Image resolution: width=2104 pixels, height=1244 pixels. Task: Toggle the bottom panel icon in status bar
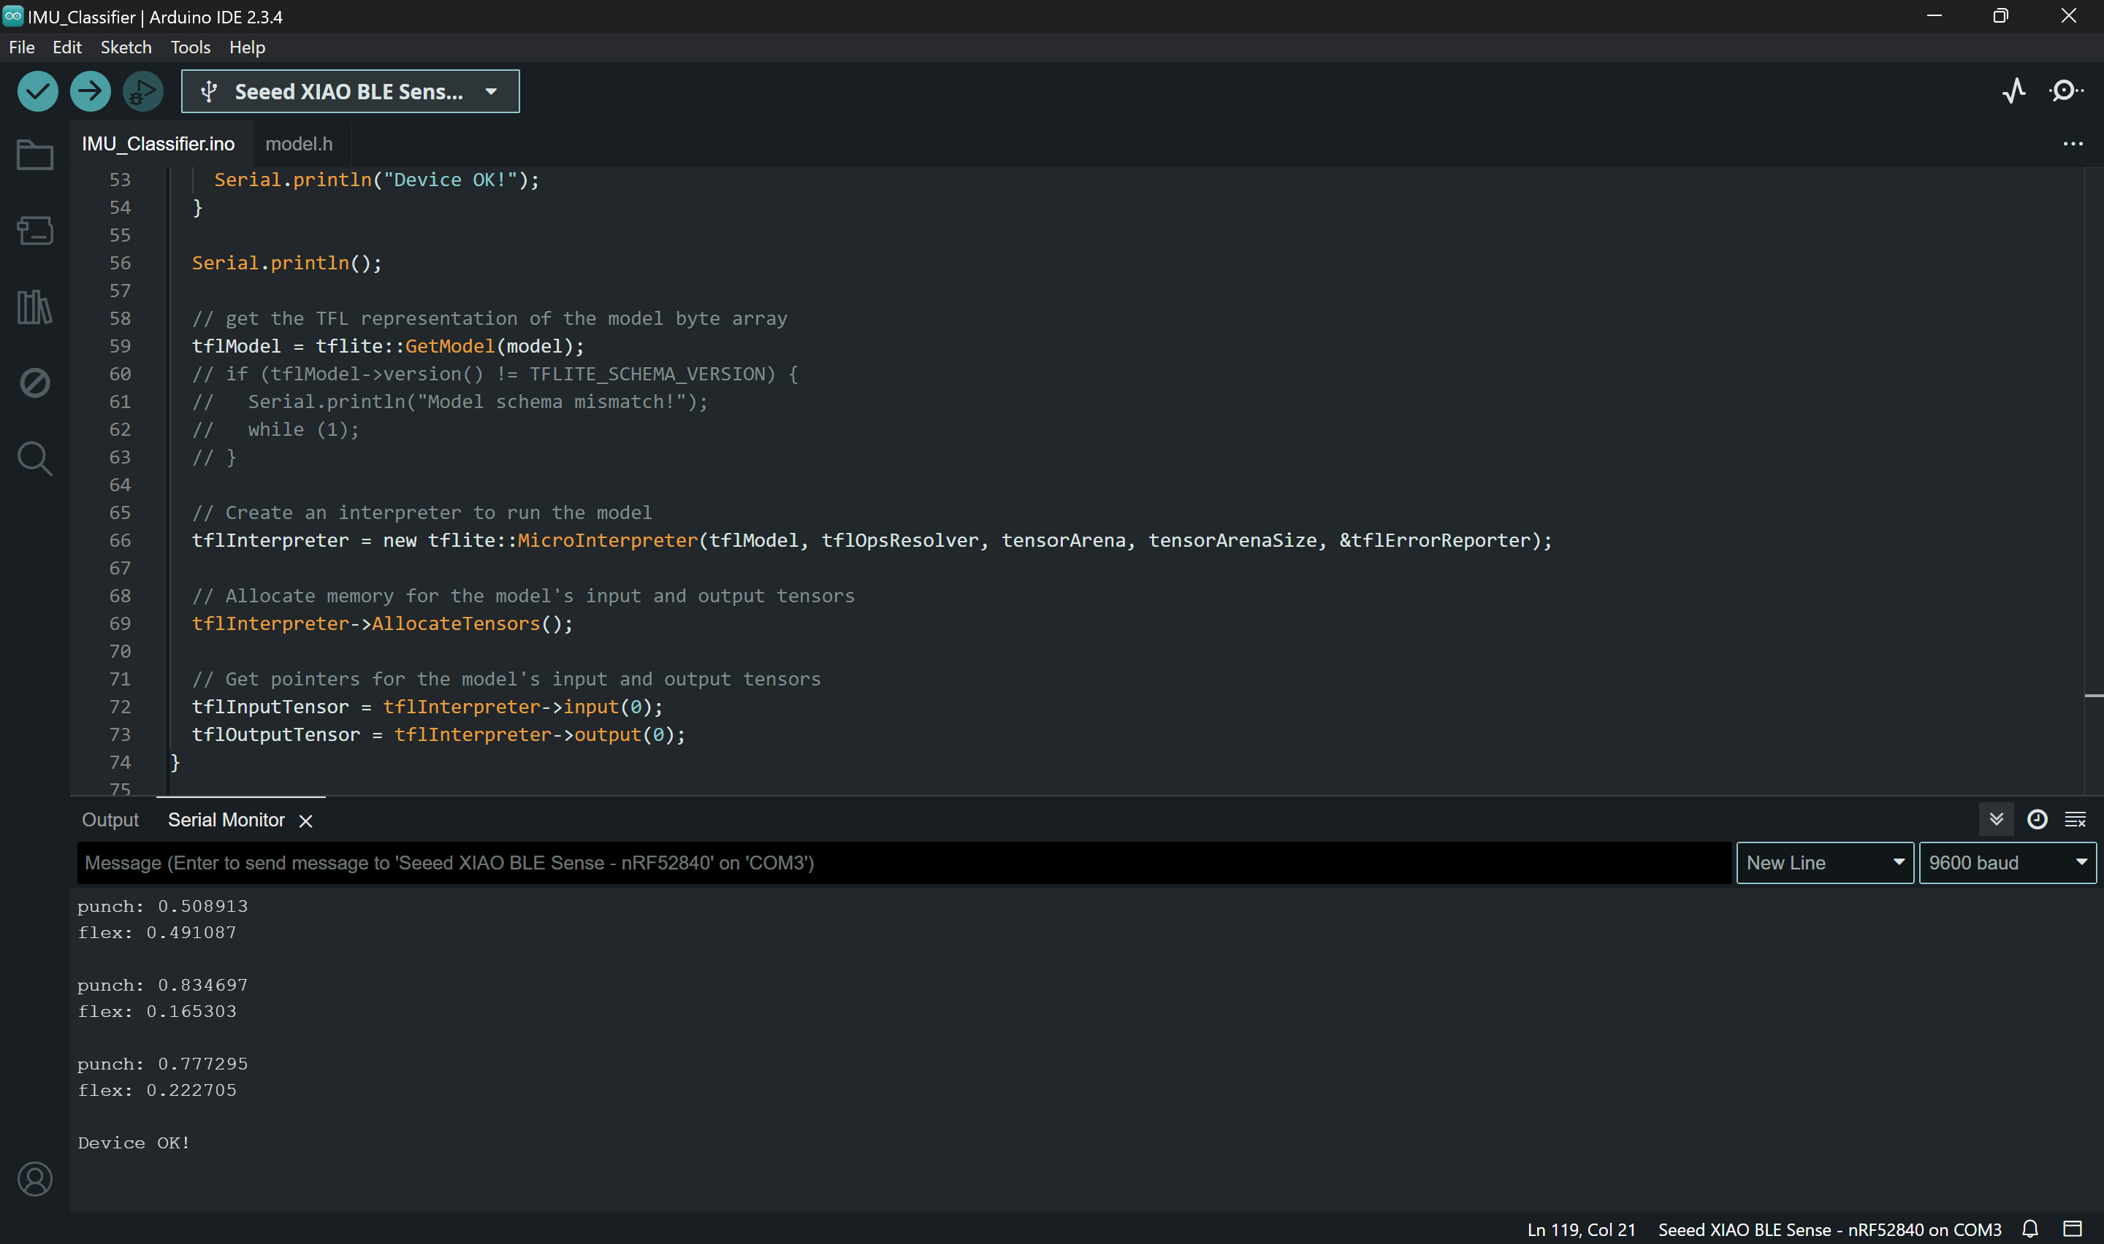pos(2072,1229)
